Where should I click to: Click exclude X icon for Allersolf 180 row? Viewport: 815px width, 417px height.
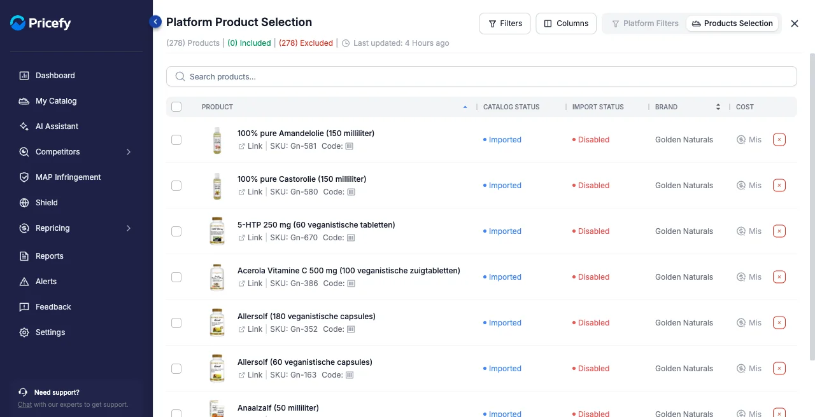click(x=779, y=323)
